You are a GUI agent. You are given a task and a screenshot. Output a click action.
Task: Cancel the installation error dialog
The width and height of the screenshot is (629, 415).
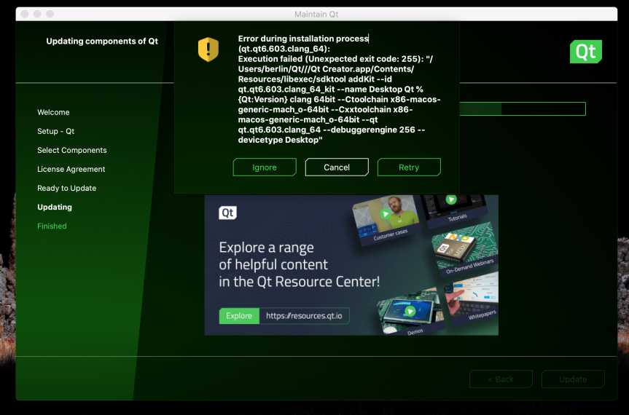(337, 167)
